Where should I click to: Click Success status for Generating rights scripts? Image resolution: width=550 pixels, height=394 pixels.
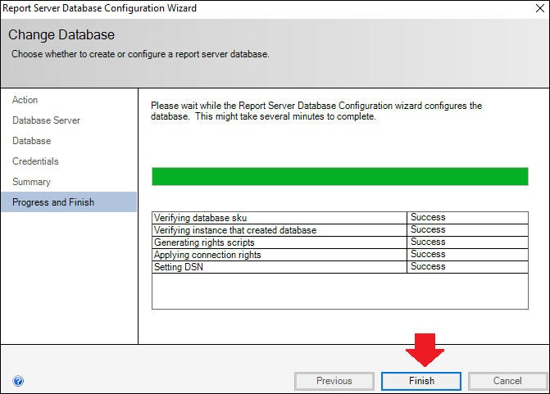[428, 242]
